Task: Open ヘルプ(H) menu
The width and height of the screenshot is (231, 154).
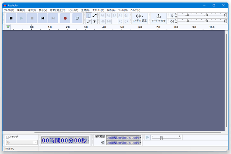Action: 135,10
